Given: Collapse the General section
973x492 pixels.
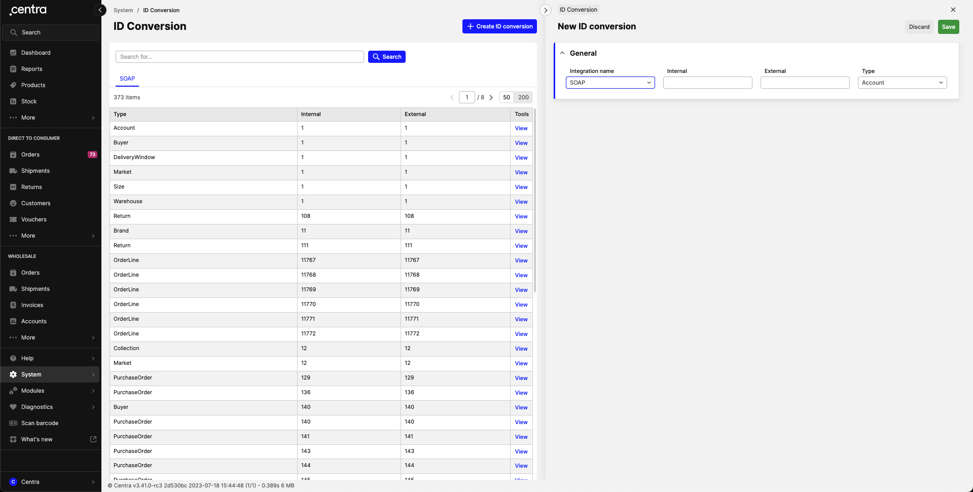Looking at the screenshot, I should (x=562, y=53).
